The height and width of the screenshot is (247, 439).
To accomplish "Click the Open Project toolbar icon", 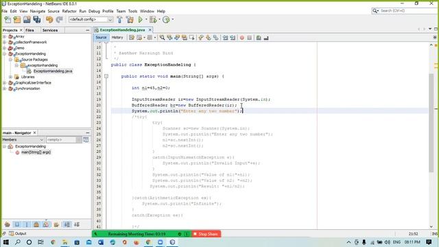I will pyautogui.click(x=27, y=20).
